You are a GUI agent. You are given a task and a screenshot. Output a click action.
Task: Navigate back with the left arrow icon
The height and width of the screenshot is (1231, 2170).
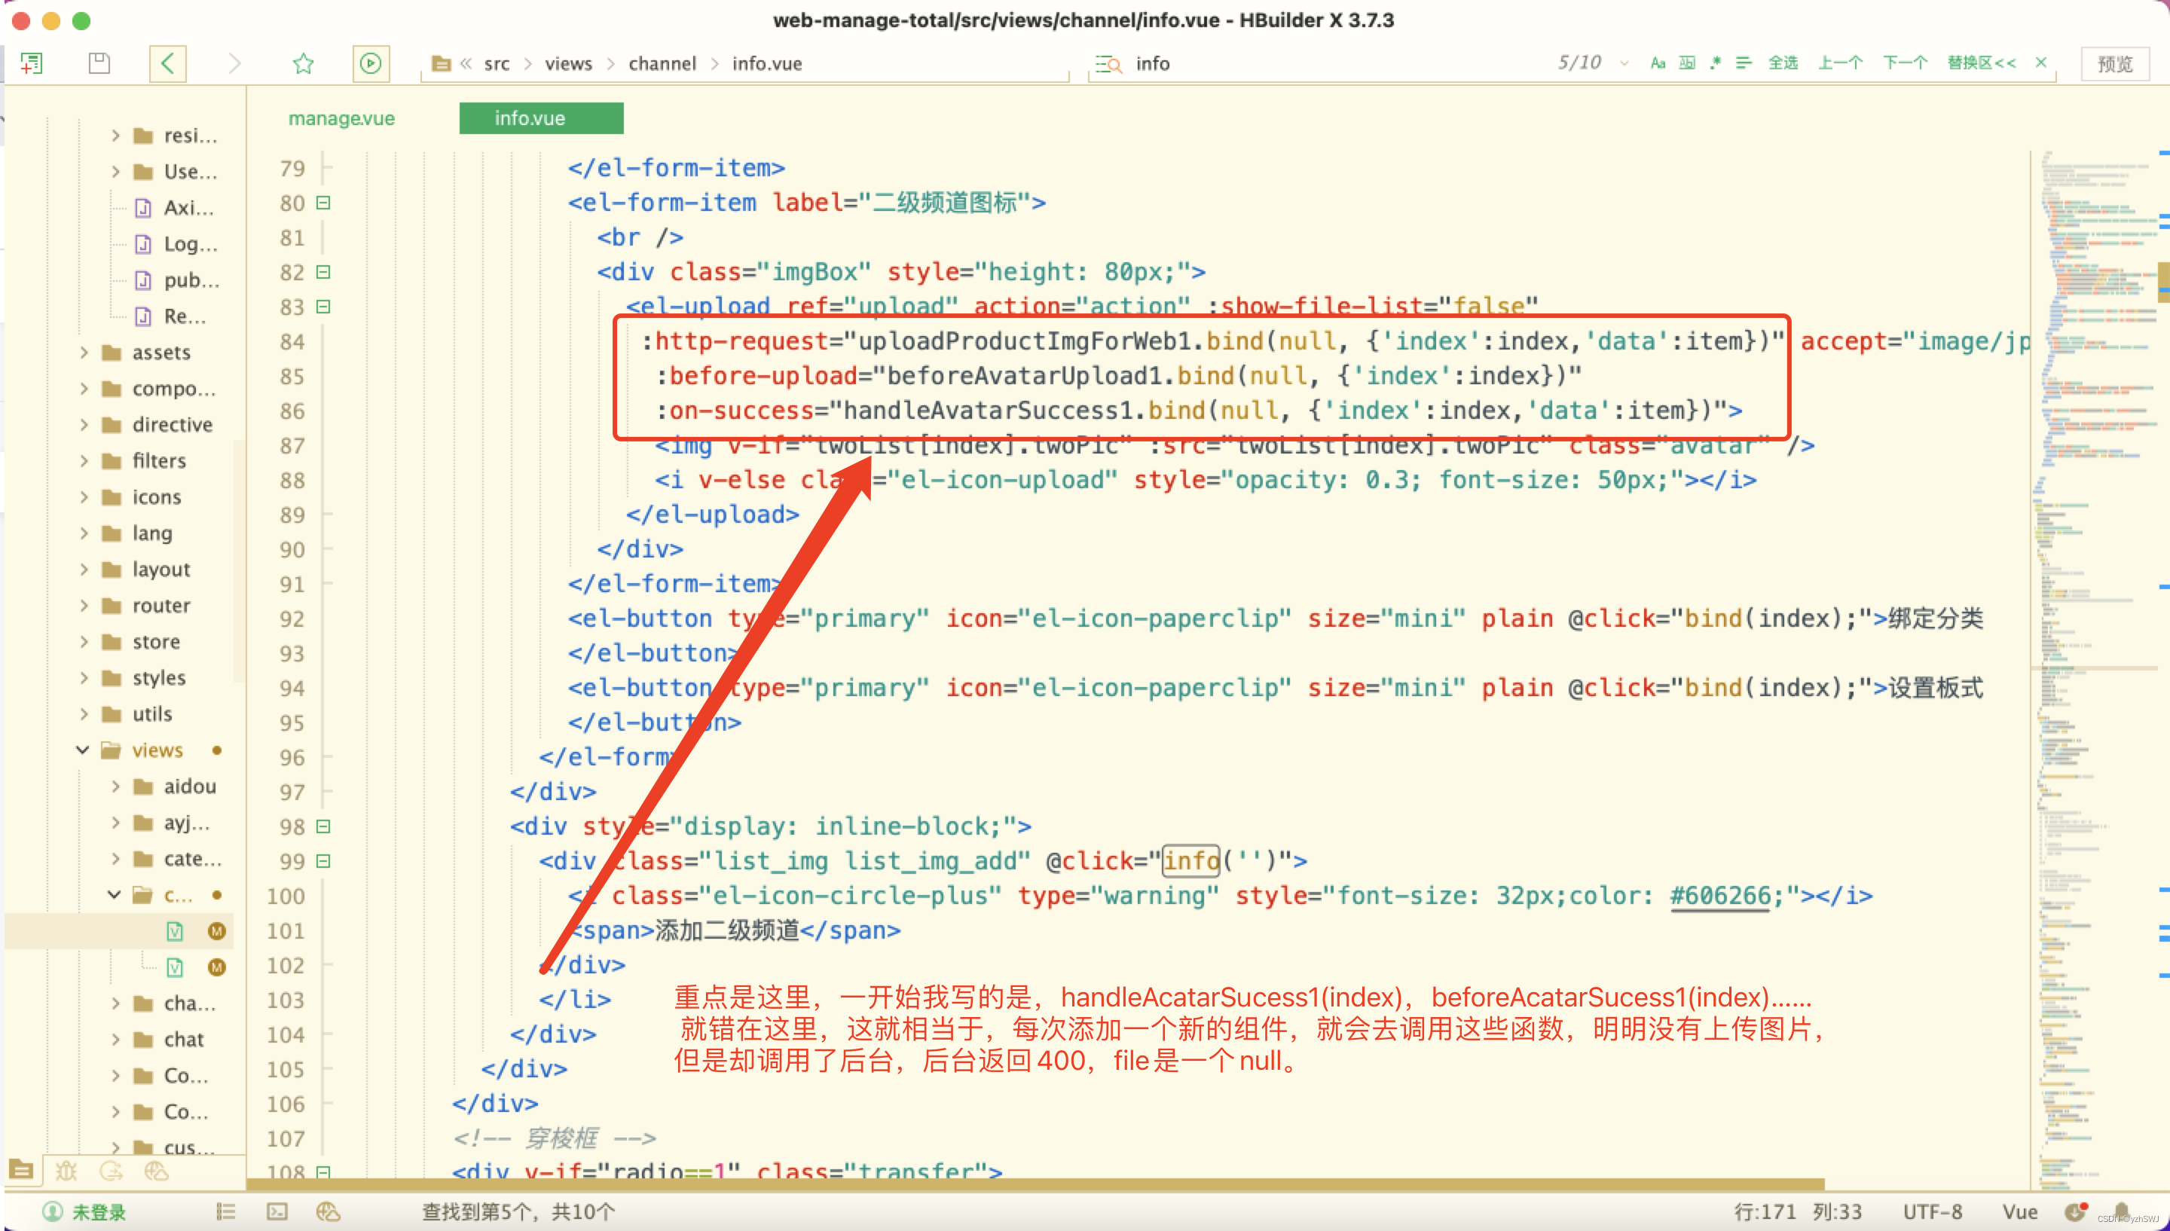pos(167,63)
